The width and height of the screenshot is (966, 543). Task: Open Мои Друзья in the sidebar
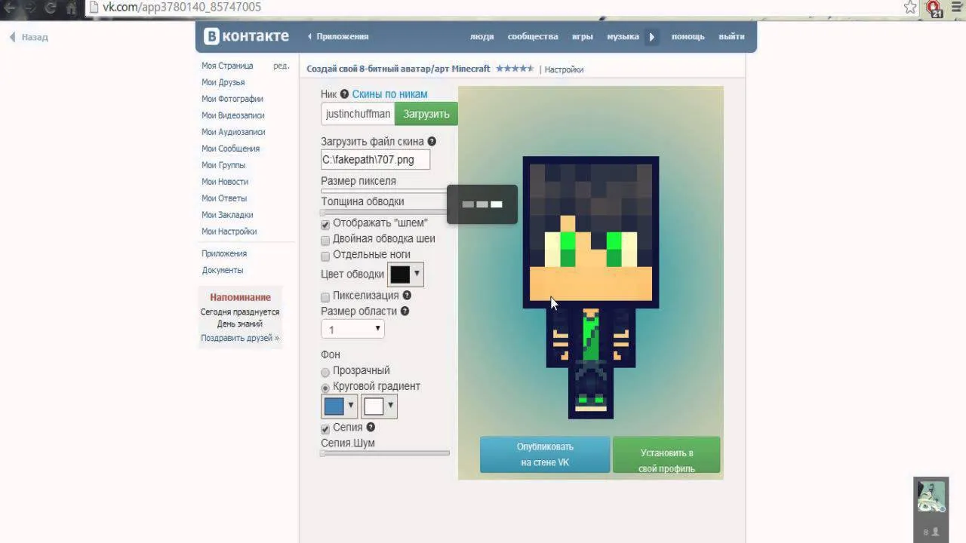point(223,82)
